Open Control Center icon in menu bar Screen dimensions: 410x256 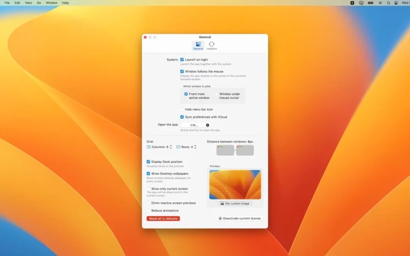click(396, 3)
